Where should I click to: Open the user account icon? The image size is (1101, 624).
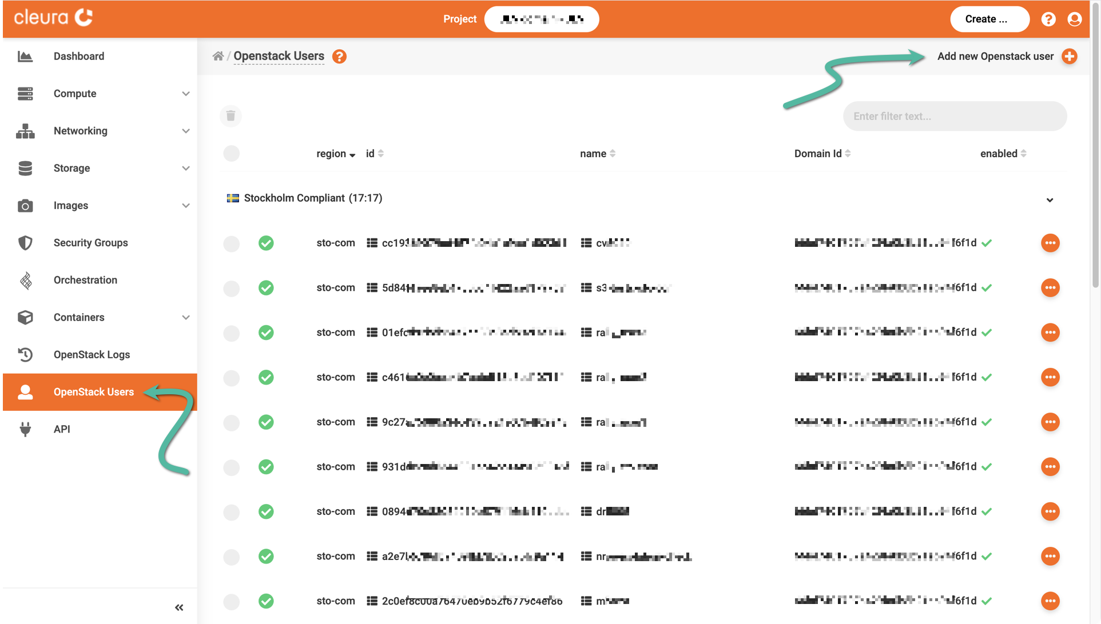(1074, 19)
